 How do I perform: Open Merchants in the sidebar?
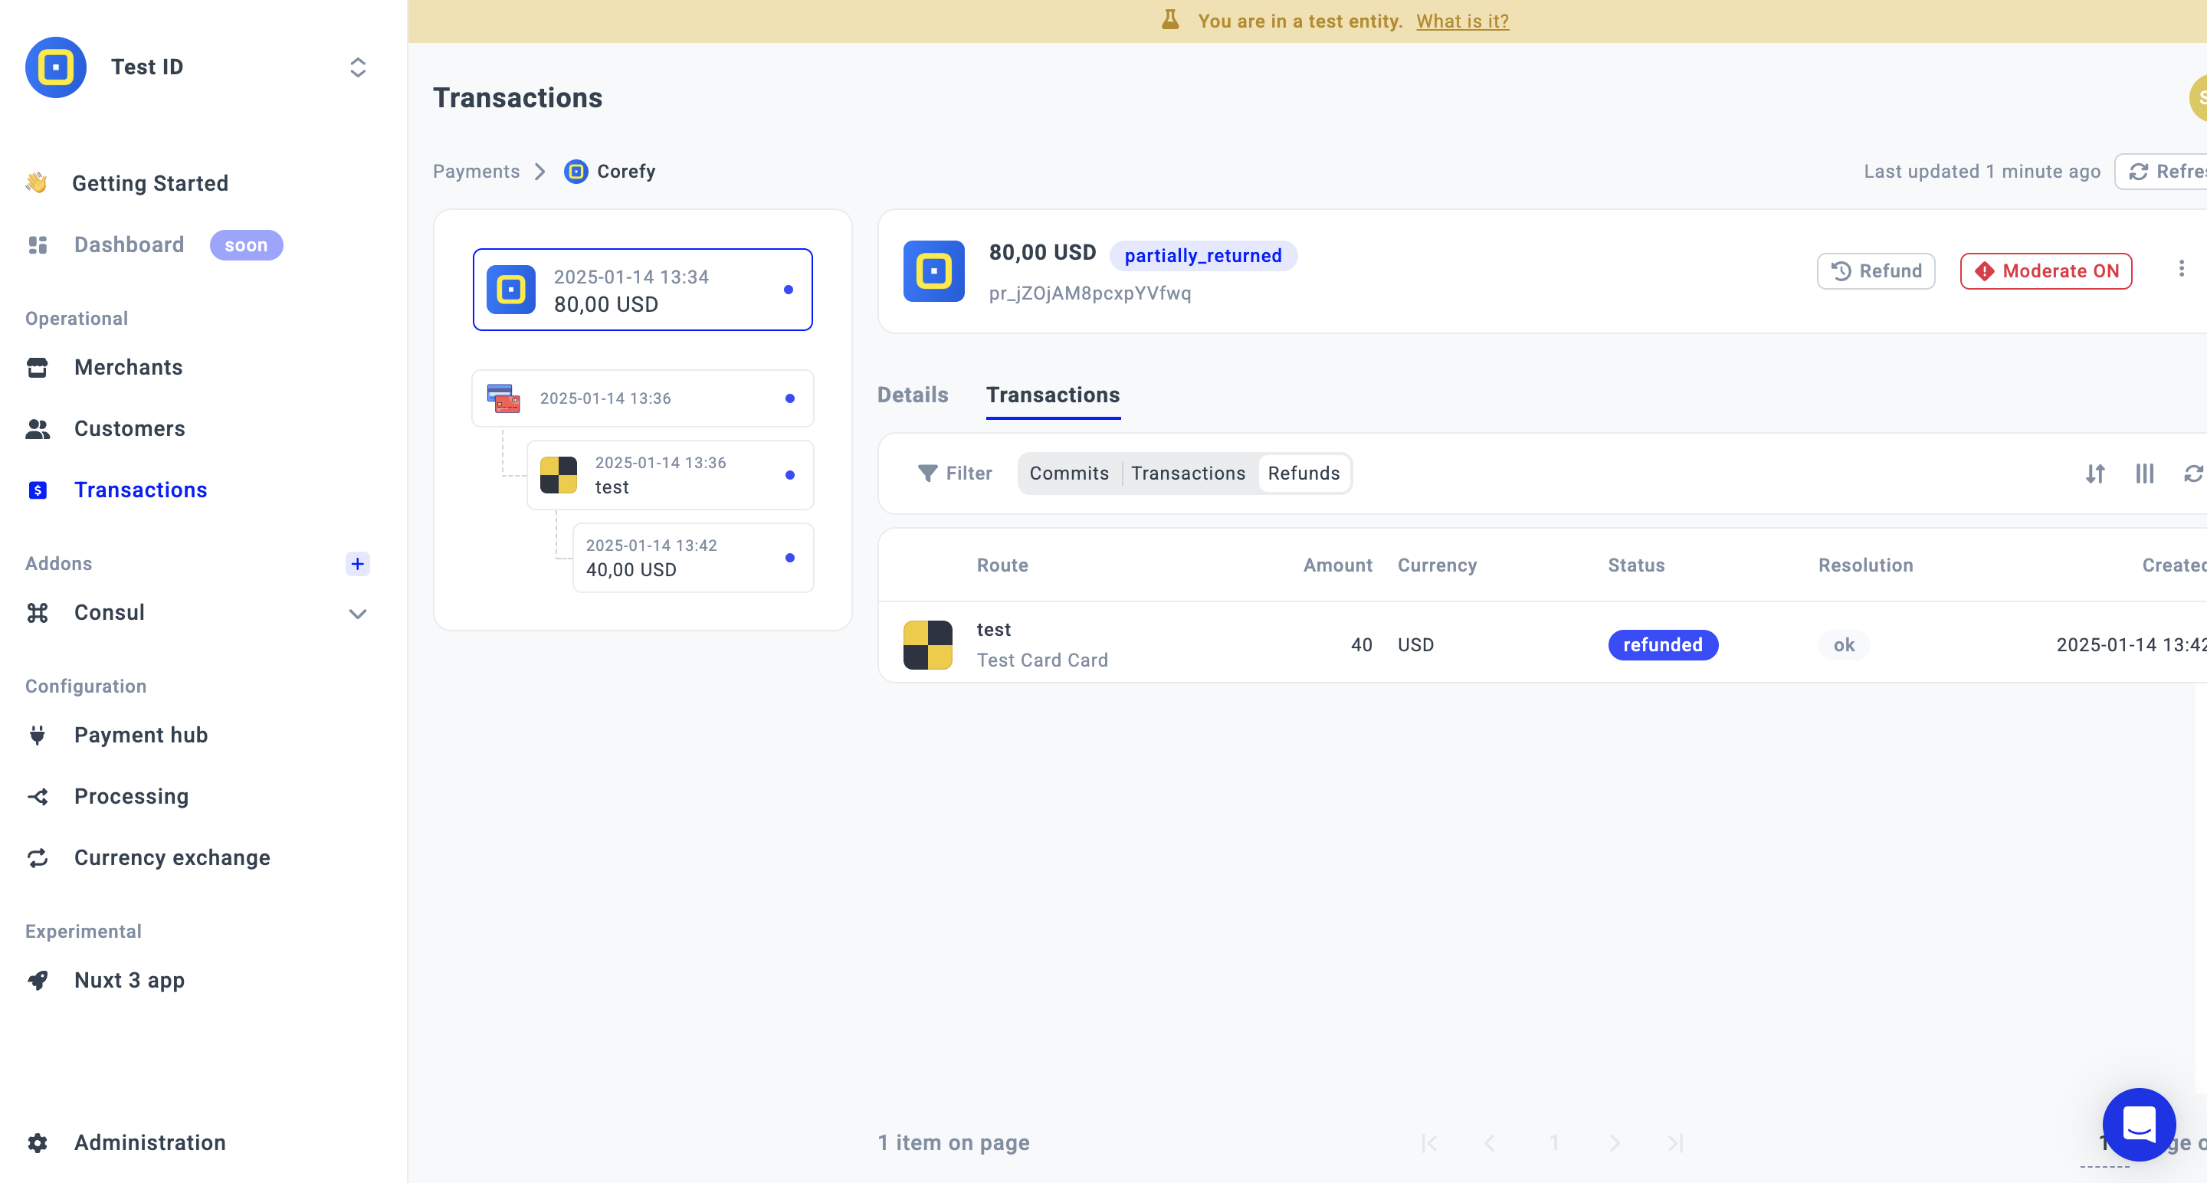(x=128, y=368)
